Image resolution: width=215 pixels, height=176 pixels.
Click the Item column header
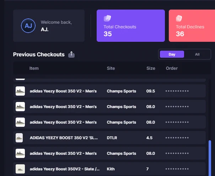[x=34, y=68]
